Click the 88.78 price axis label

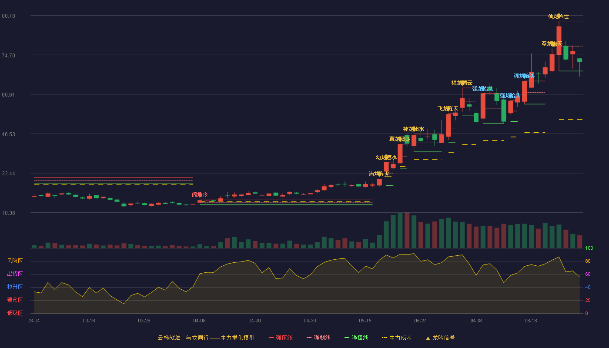8,16
